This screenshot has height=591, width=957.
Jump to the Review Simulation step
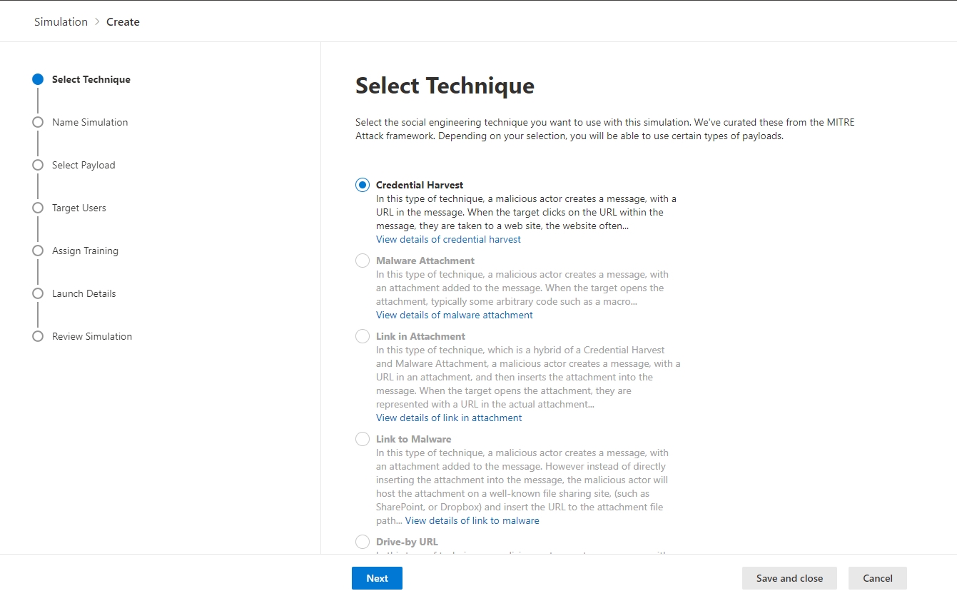[91, 336]
